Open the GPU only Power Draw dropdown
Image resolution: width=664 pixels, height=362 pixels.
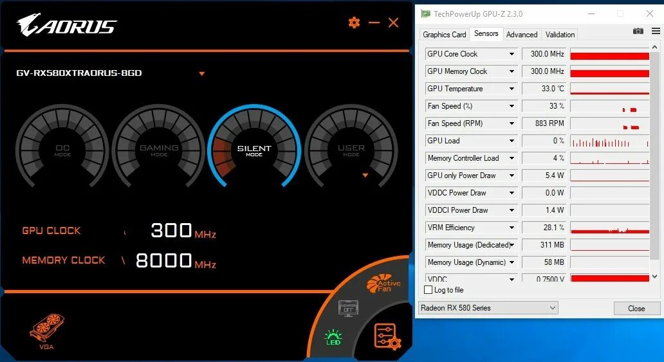(512, 176)
